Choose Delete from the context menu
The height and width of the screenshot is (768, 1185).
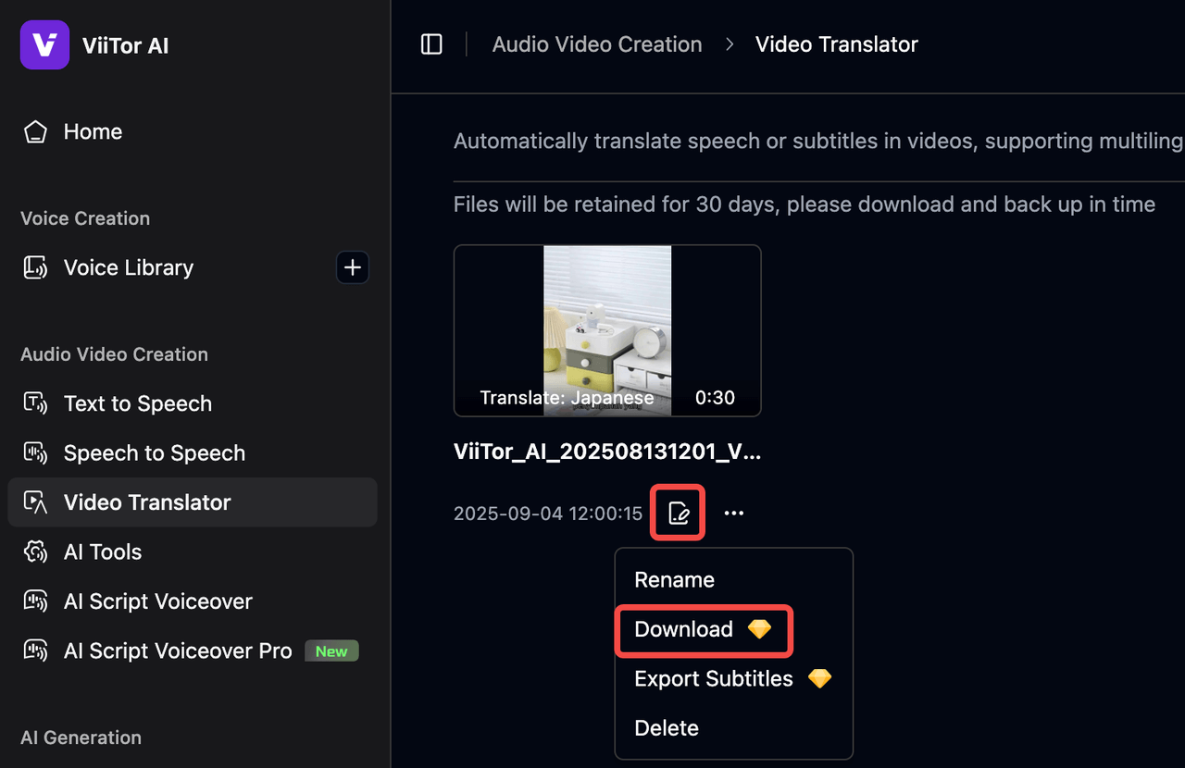click(667, 728)
